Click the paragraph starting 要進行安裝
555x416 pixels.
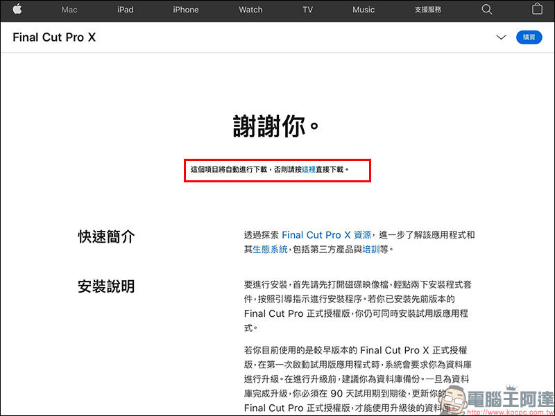(x=358, y=306)
